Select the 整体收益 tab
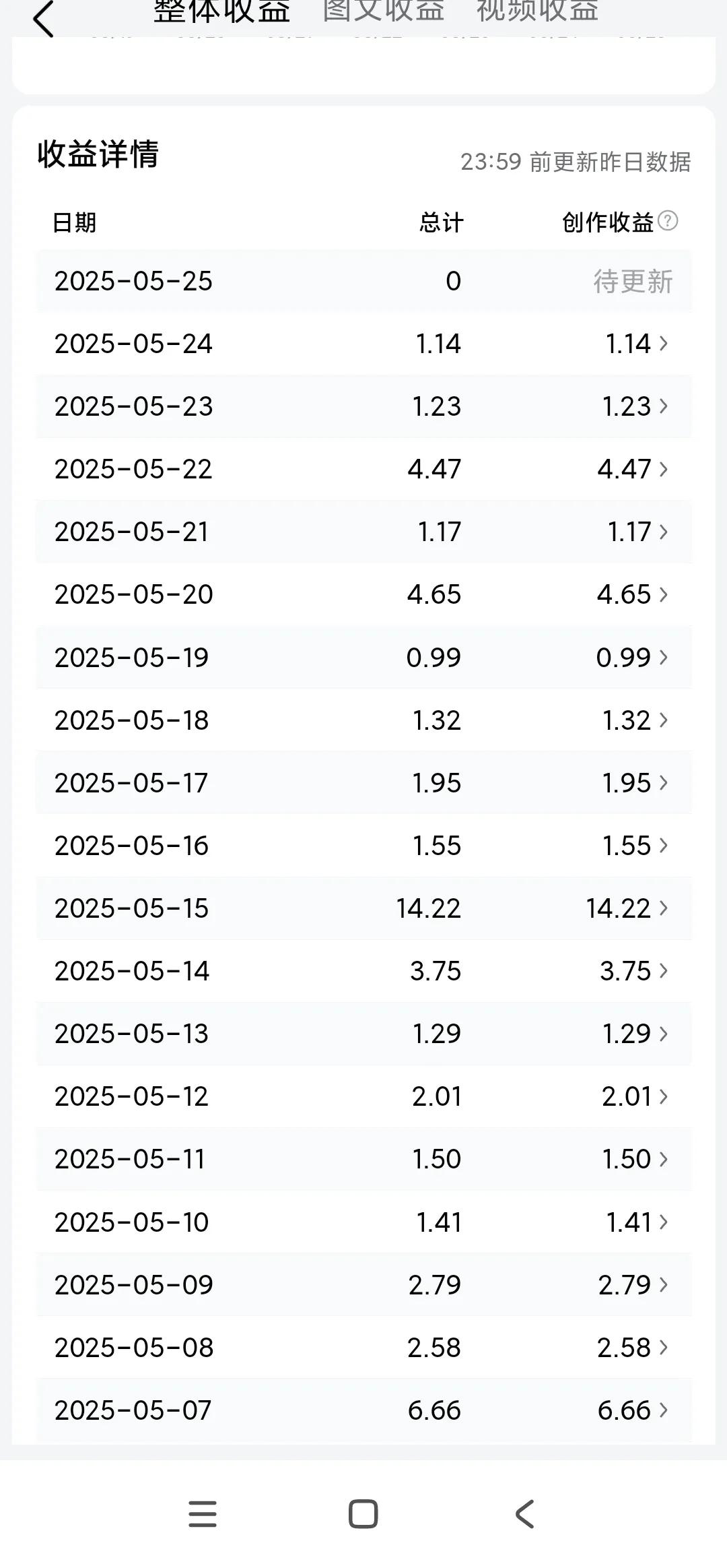This screenshot has width=727, height=1568. (222, 11)
